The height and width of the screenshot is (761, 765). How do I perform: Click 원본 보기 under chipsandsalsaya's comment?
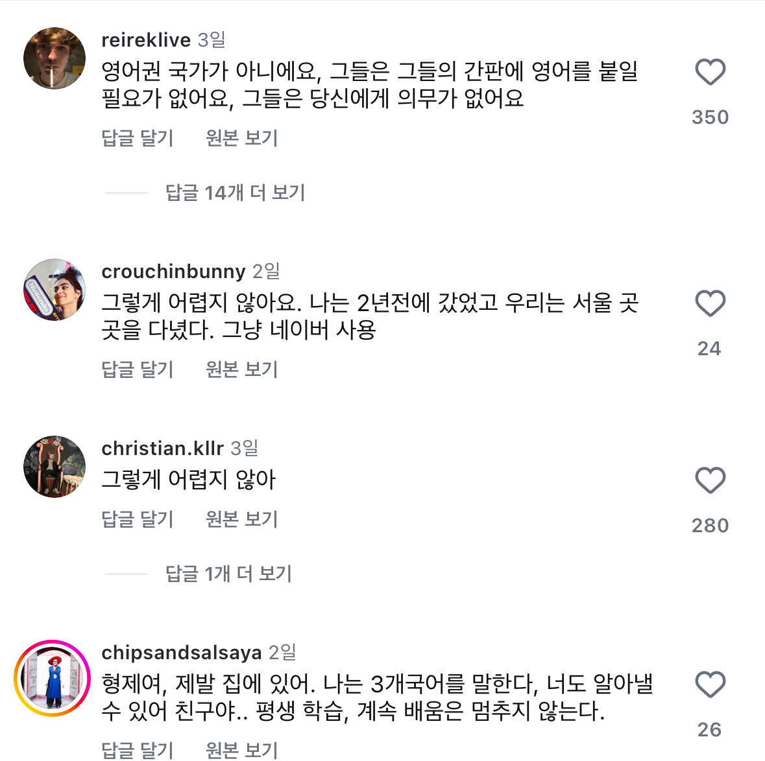tap(241, 750)
